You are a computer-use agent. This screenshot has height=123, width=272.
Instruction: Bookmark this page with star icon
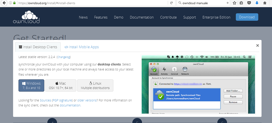tap(235, 3)
